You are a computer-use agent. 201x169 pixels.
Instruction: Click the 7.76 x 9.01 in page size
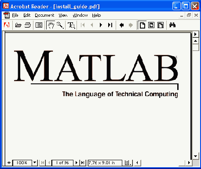click(105, 163)
